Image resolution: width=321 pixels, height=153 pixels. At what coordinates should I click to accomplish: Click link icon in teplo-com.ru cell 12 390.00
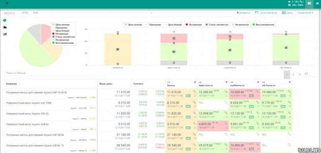(226, 92)
